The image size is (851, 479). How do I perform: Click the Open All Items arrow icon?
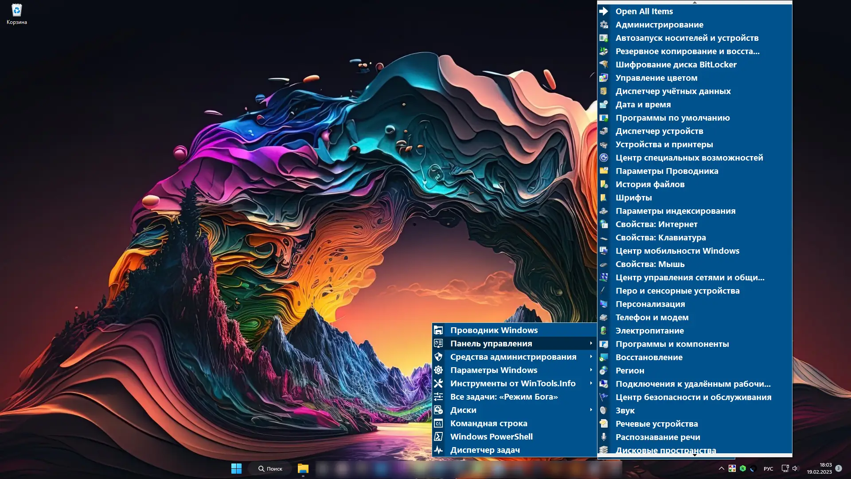coord(604,11)
